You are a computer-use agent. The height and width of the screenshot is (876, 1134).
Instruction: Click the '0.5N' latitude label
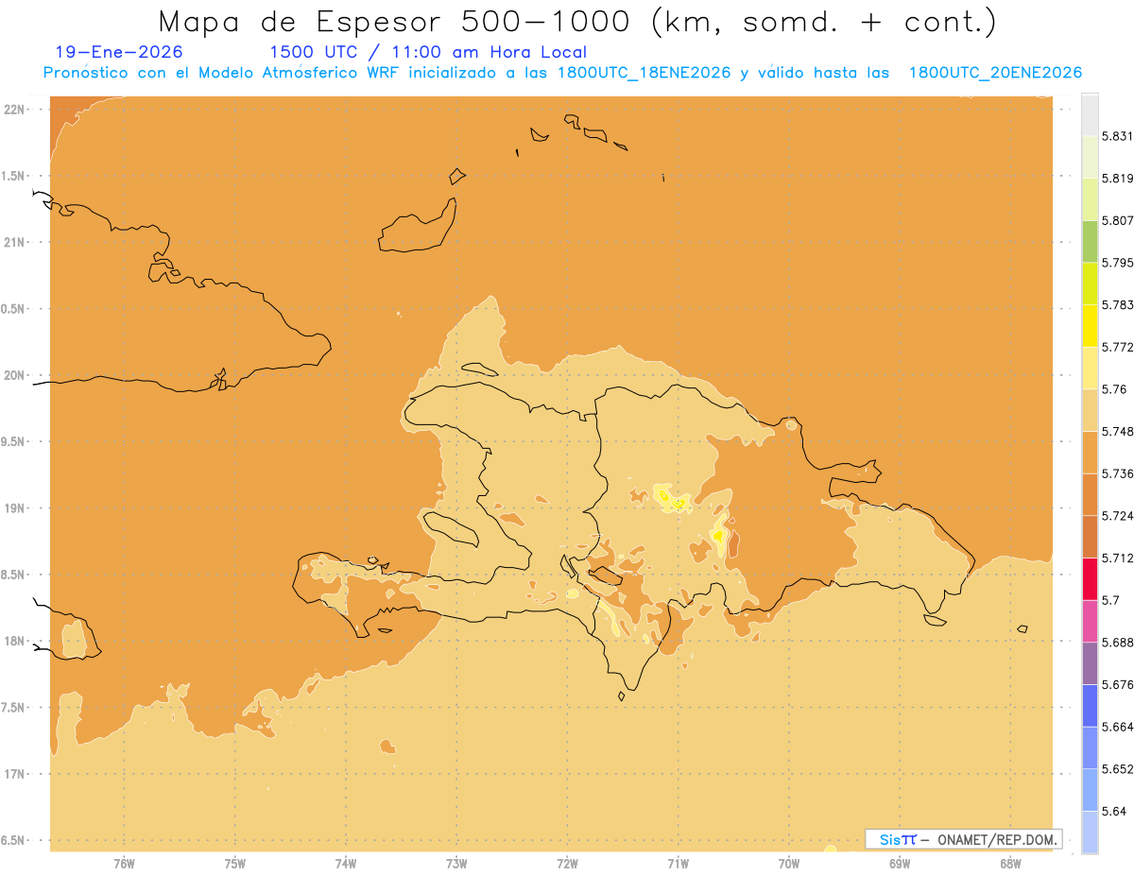[x=13, y=309]
